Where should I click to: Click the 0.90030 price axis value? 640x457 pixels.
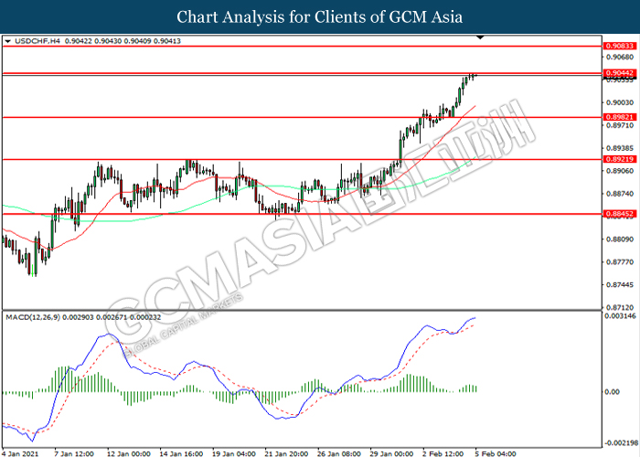(x=620, y=102)
